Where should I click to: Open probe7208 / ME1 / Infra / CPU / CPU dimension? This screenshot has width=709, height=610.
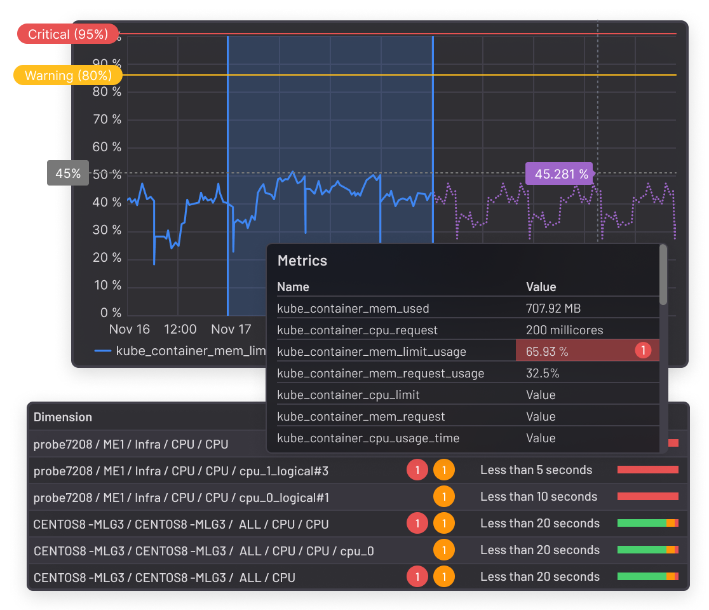click(131, 444)
